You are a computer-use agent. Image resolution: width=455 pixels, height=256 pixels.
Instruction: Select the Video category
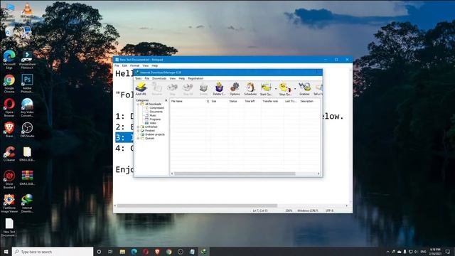pos(153,123)
